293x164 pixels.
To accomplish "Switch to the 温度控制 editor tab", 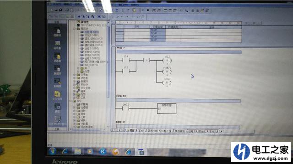I will (152, 131).
